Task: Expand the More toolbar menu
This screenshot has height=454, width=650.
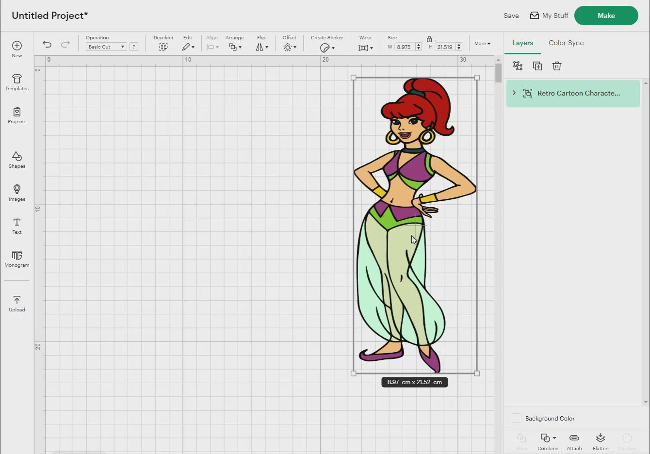Action: [482, 43]
